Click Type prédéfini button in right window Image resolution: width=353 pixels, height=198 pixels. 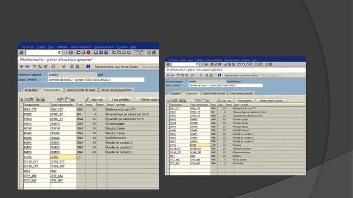pos(245,101)
